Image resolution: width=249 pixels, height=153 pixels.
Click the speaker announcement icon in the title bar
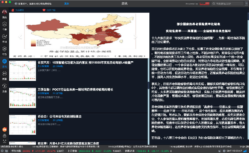click(16, 4)
